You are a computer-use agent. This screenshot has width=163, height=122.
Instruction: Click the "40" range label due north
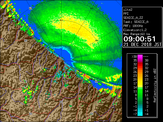(61, 20)
